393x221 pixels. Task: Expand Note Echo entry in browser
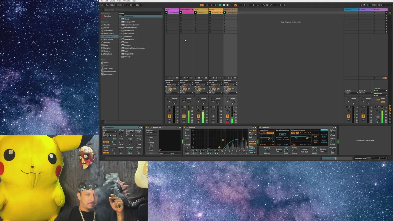[x=120, y=37]
